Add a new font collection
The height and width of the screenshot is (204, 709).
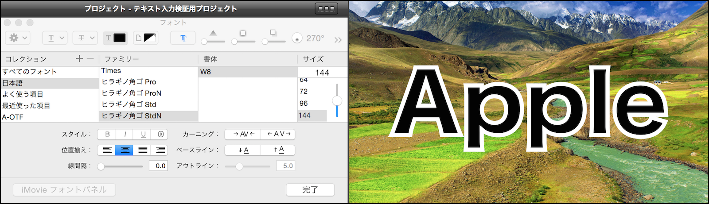79,58
